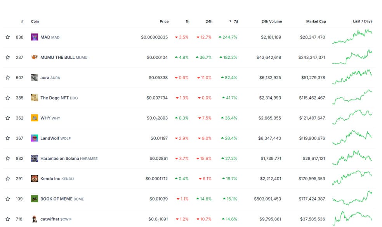382x227 pixels.
Task: Click the Last 7 Days header
Action: point(363,21)
